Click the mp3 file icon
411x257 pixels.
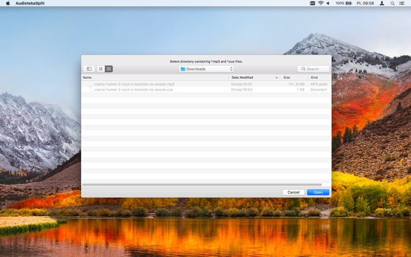click(x=91, y=84)
